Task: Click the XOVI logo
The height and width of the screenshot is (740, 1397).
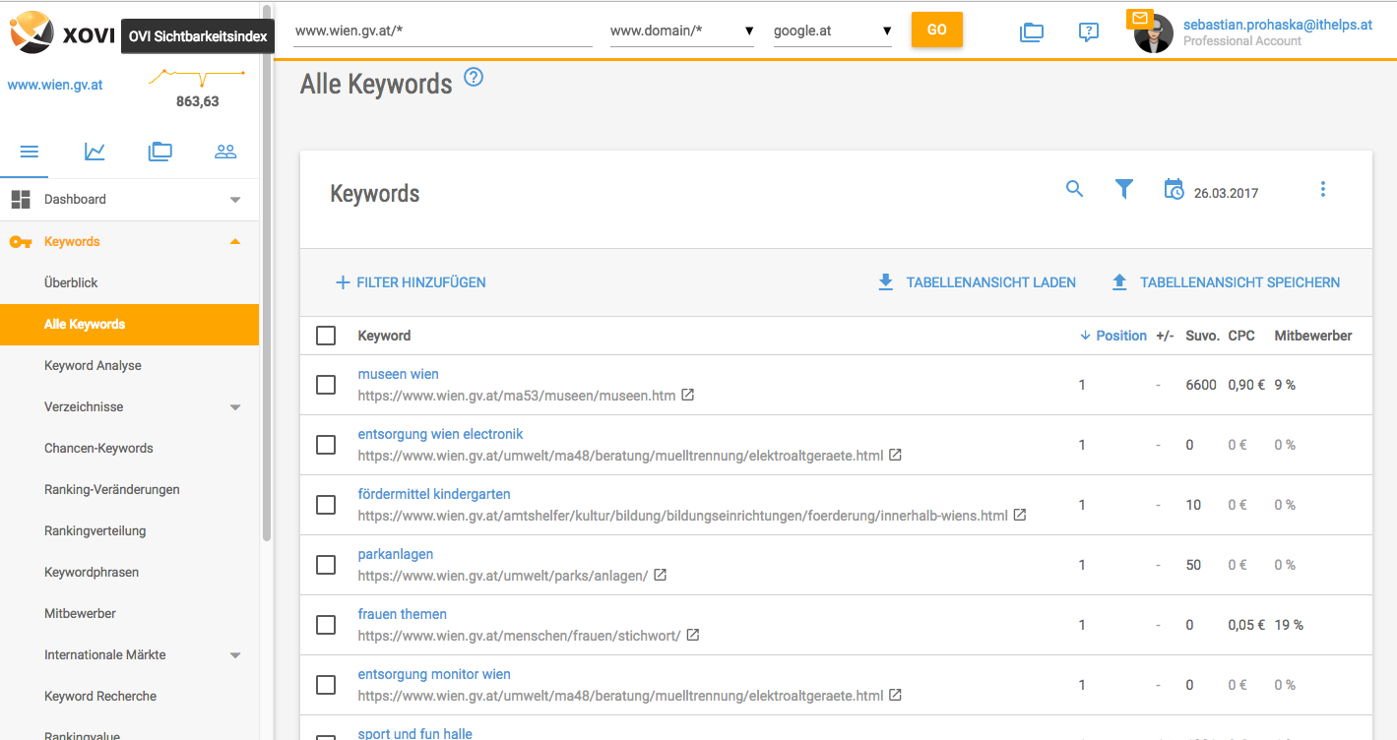Action: tap(62, 31)
